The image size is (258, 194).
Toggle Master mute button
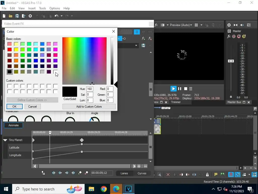239,36
